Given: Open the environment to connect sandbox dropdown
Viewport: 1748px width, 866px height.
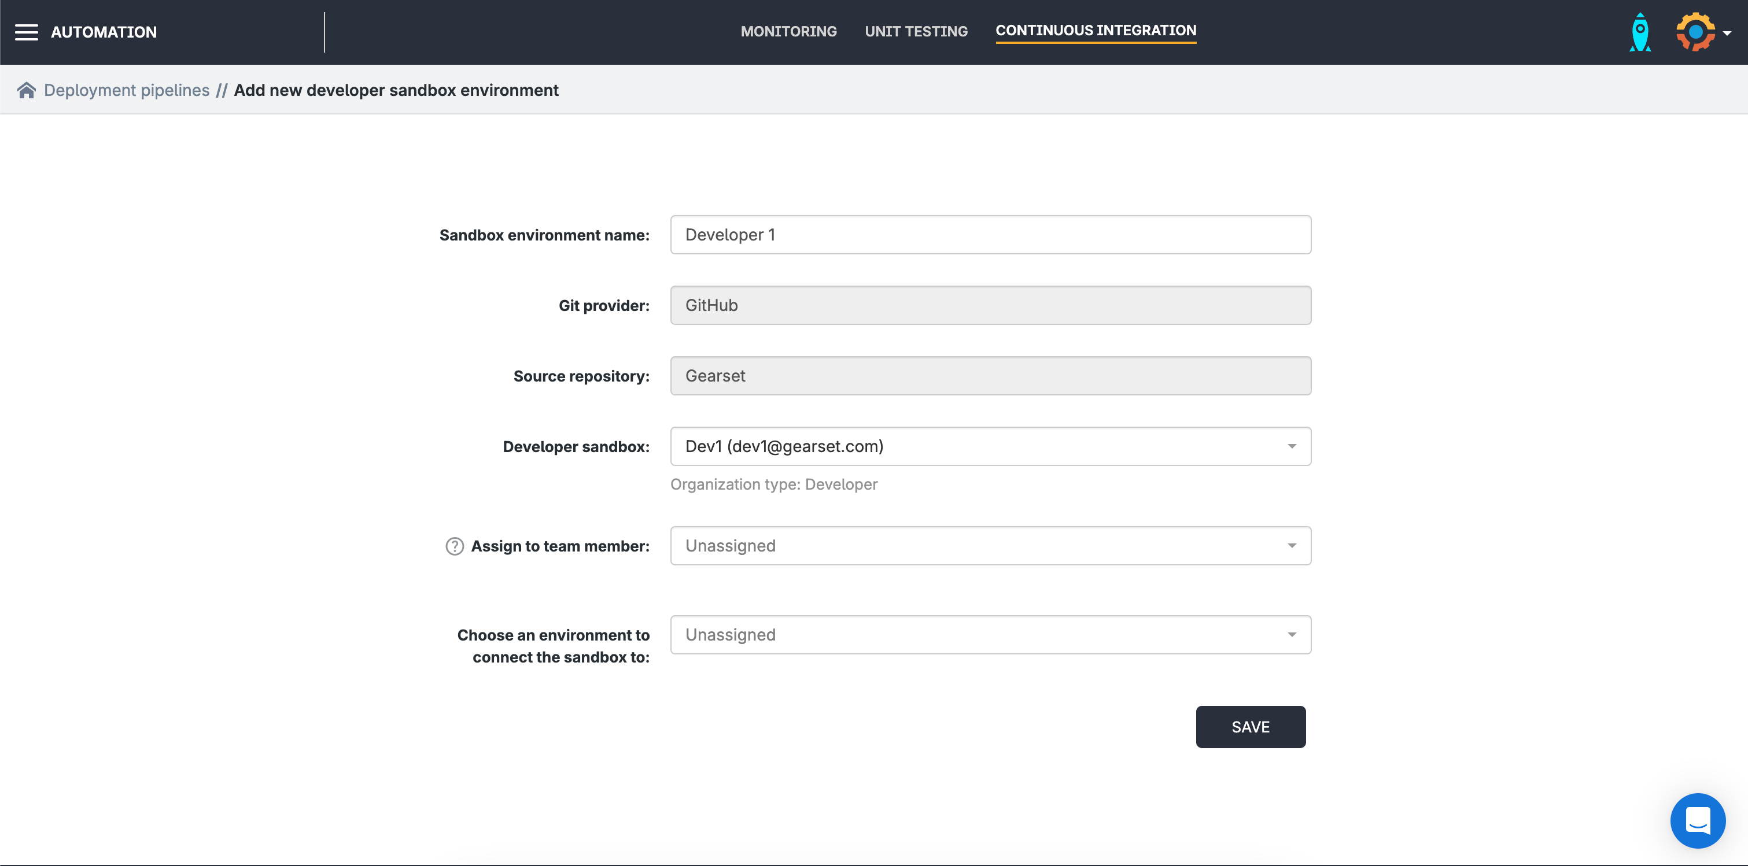Looking at the screenshot, I should 990,635.
